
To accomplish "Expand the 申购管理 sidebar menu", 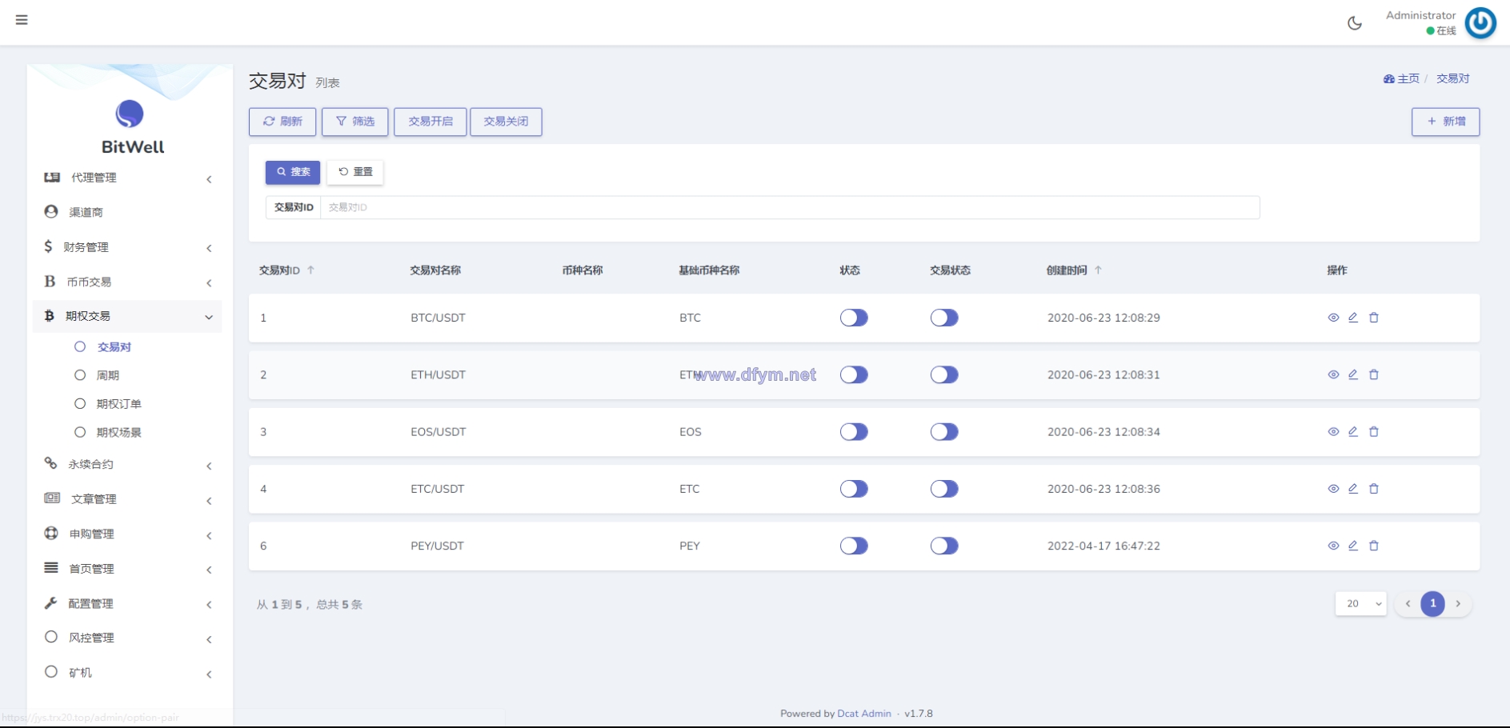I will 128,534.
